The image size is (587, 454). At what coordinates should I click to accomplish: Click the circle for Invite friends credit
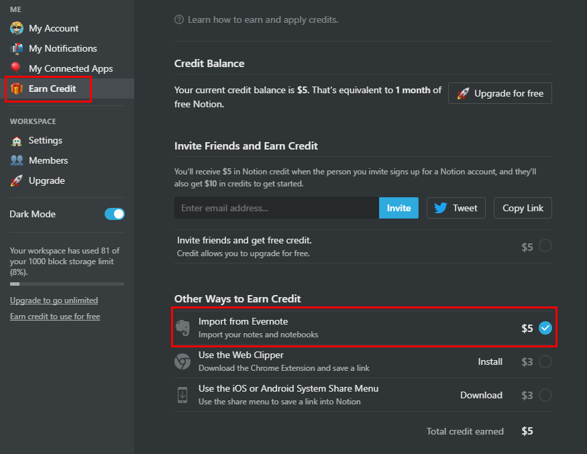(545, 246)
